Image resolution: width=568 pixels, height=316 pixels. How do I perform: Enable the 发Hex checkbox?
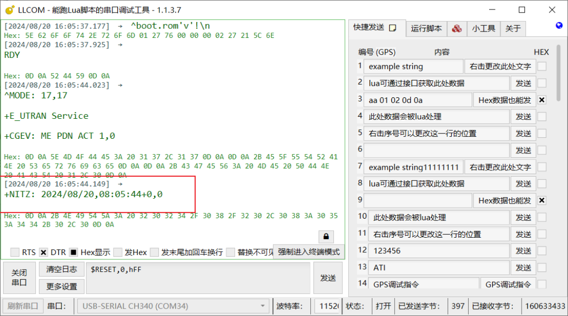118,252
